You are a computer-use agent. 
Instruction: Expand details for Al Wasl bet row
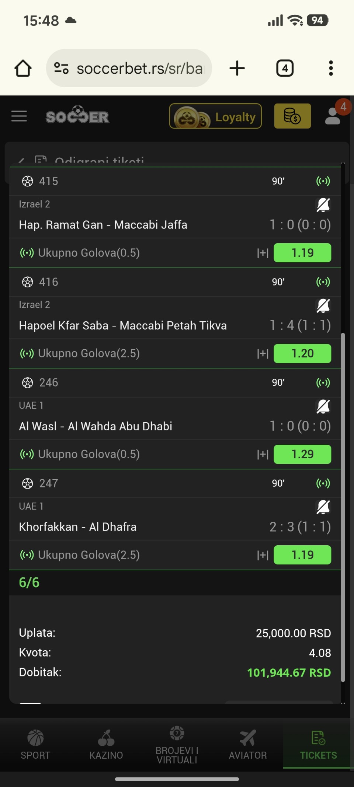pos(263,454)
